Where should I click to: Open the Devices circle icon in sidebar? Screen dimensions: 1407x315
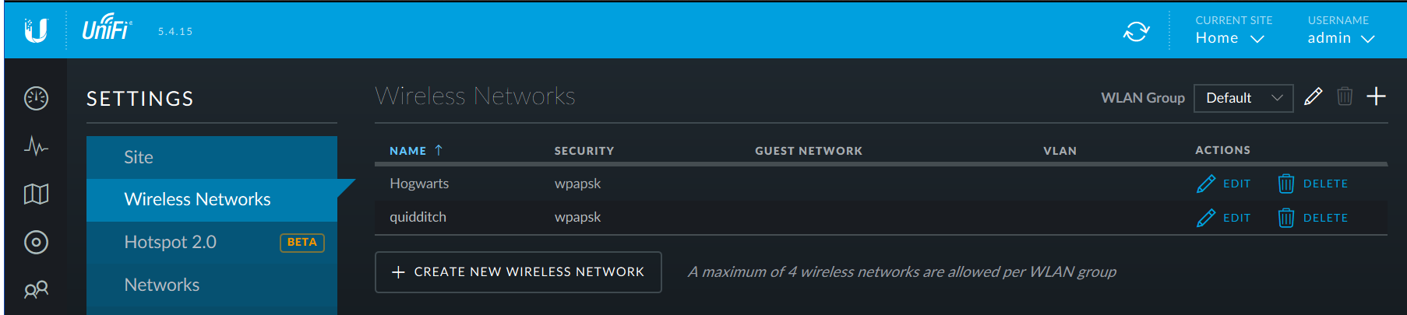coord(36,242)
